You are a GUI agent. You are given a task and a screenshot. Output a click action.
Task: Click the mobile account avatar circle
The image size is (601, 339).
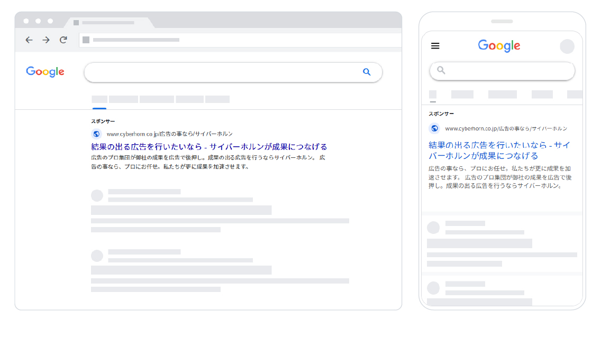pyautogui.click(x=567, y=46)
